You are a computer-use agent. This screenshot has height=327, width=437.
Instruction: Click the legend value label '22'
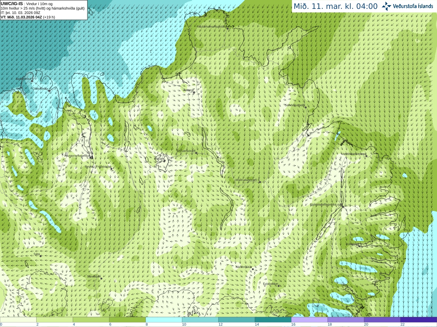click(403, 325)
